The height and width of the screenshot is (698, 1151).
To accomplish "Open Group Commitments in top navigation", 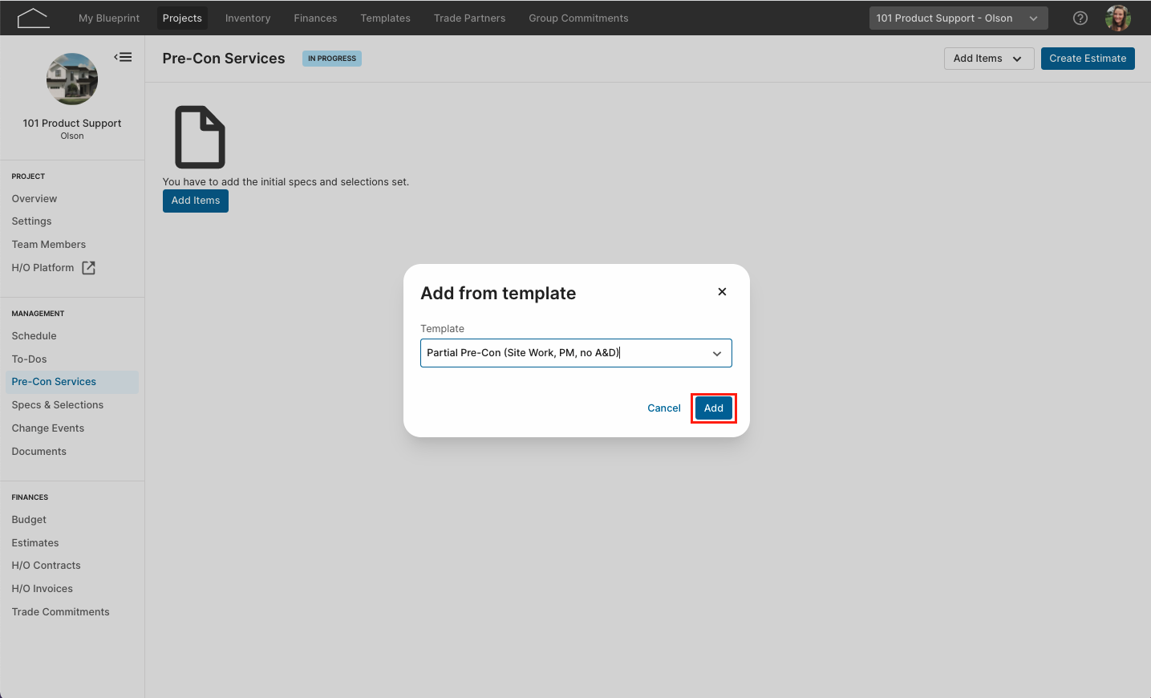I will click(x=578, y=18).
